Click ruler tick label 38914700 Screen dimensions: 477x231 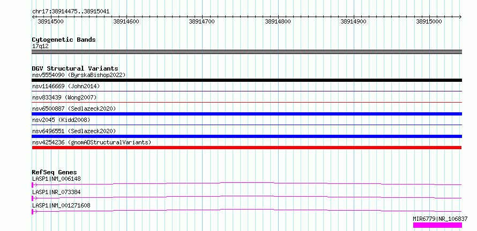click(202, 21)
